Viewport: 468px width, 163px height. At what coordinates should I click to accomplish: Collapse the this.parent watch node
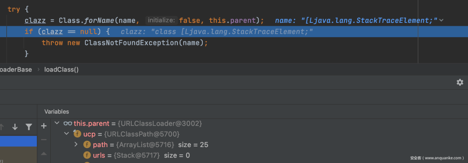57,123
